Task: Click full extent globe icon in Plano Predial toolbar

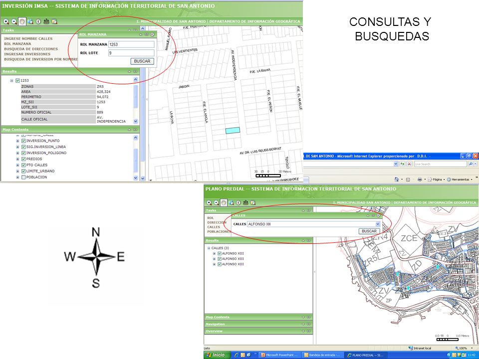Action: (x=231, y=203)
